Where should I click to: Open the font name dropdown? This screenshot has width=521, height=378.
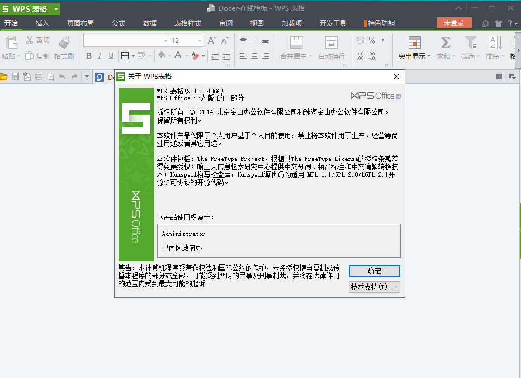(x=166, y=41)
